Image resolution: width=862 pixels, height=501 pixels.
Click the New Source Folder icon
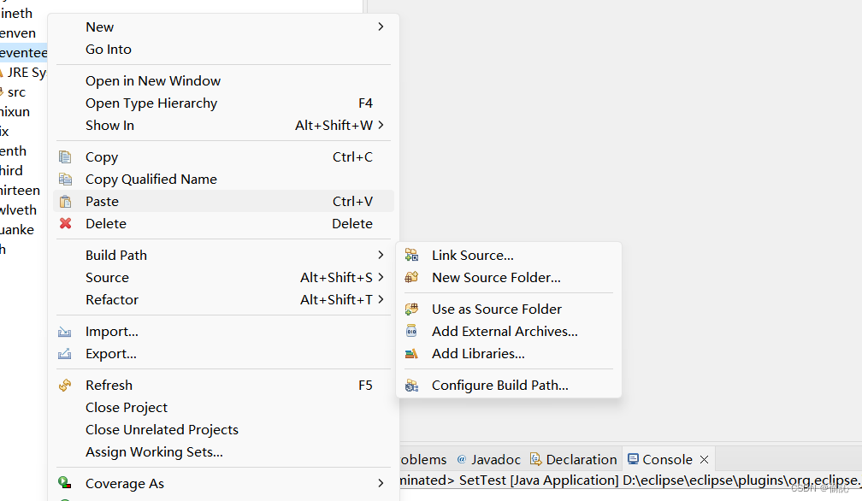pos(411,278)
